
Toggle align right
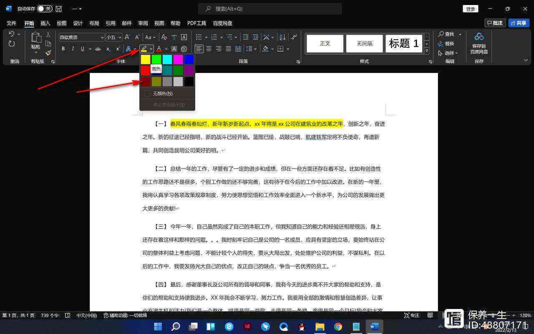[219, 49]
